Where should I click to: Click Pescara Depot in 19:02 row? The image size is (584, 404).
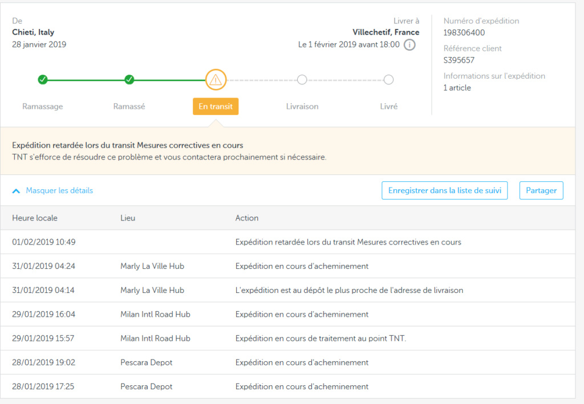(147, 362)
